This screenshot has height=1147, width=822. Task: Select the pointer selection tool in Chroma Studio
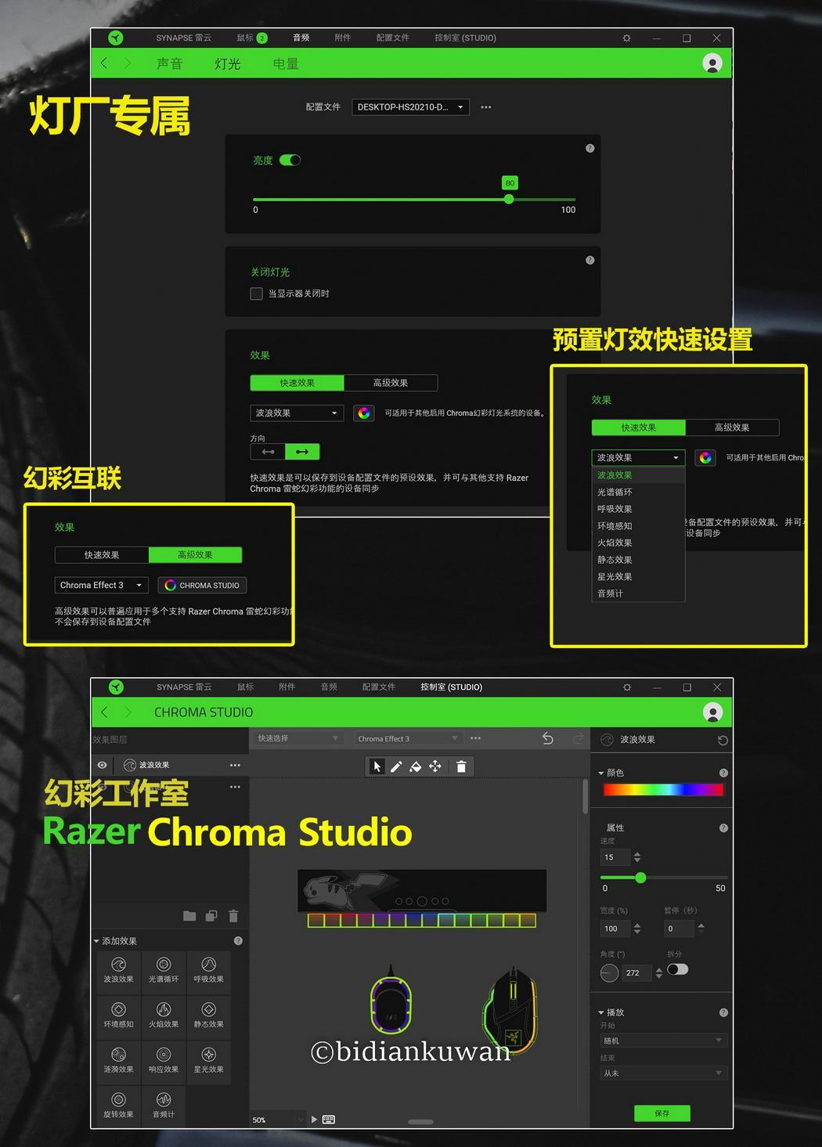point(377,766)
